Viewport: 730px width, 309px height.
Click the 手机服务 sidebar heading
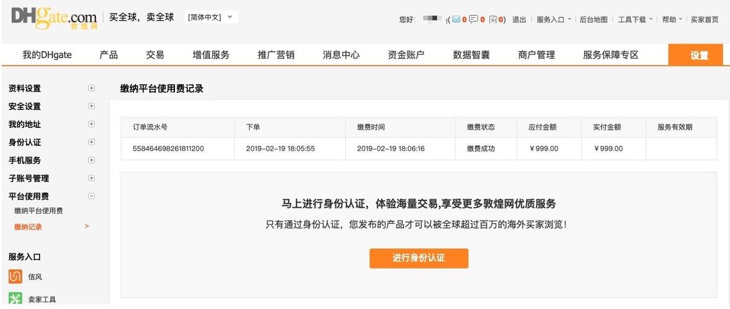(25, 160)
